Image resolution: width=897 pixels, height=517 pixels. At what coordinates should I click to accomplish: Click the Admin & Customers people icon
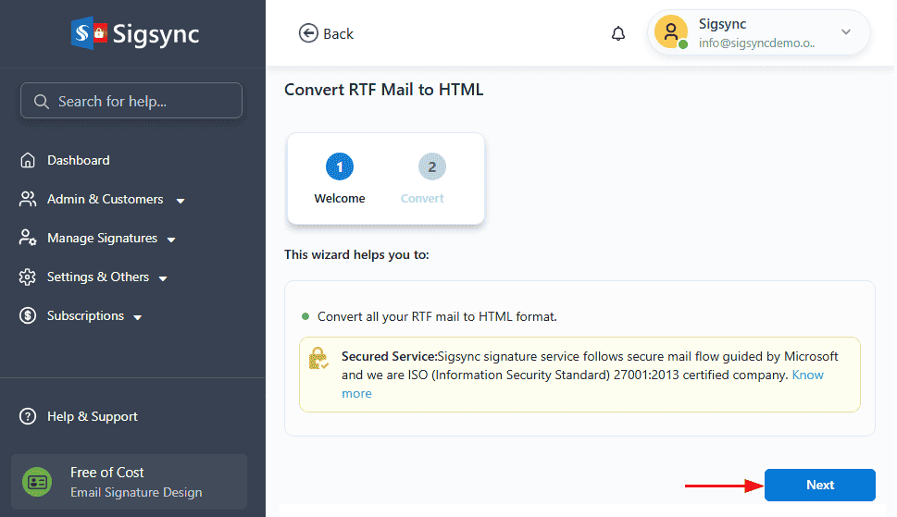[x=28, y=200]
